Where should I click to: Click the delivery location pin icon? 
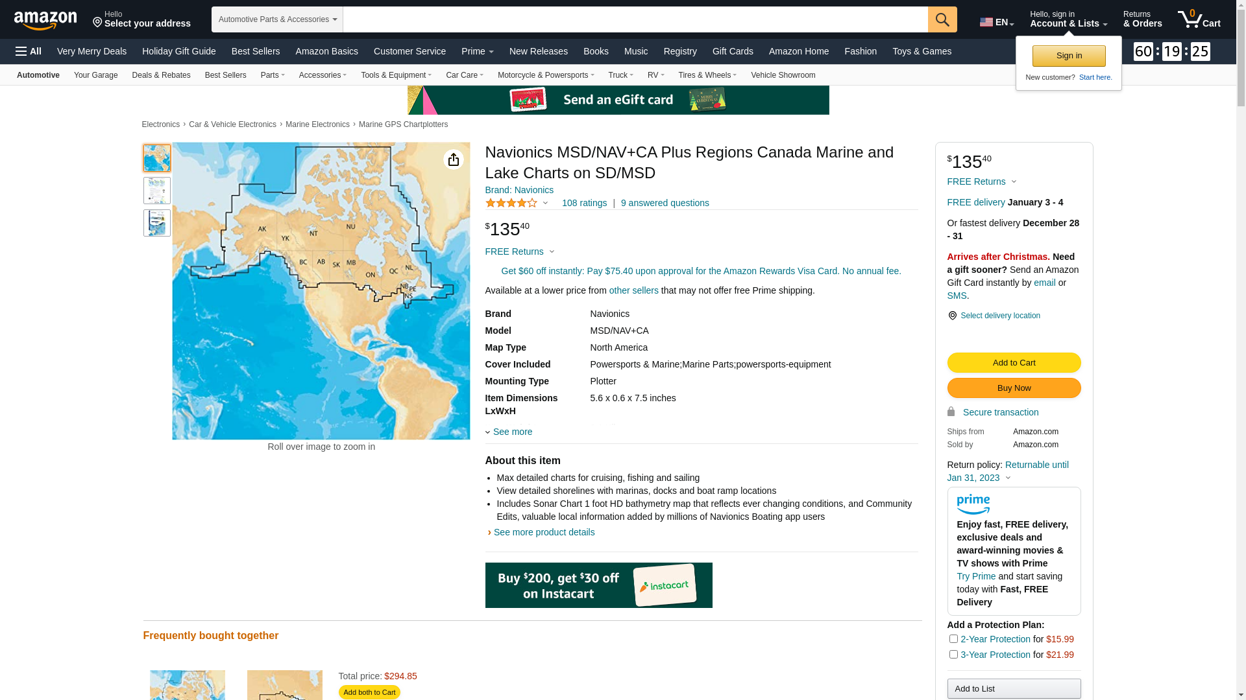pyautogui.click(x=952, y=316)
